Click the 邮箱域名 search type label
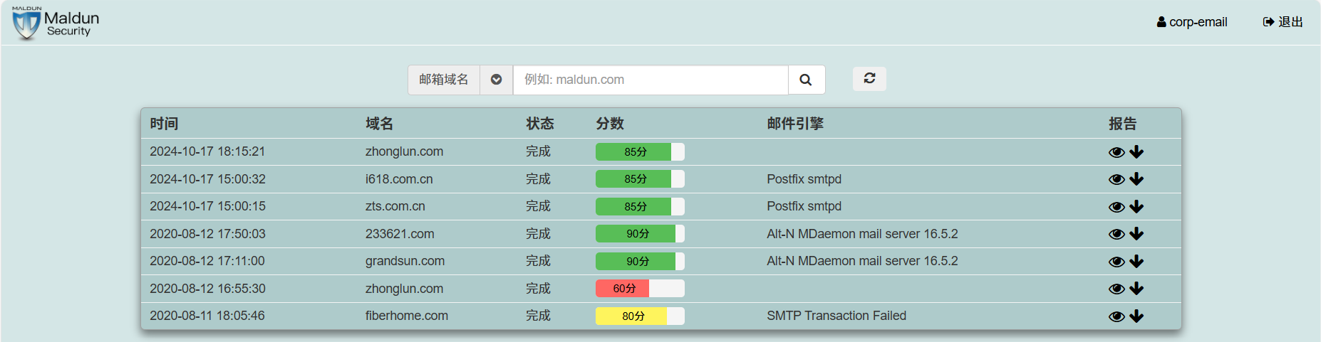 444,80
